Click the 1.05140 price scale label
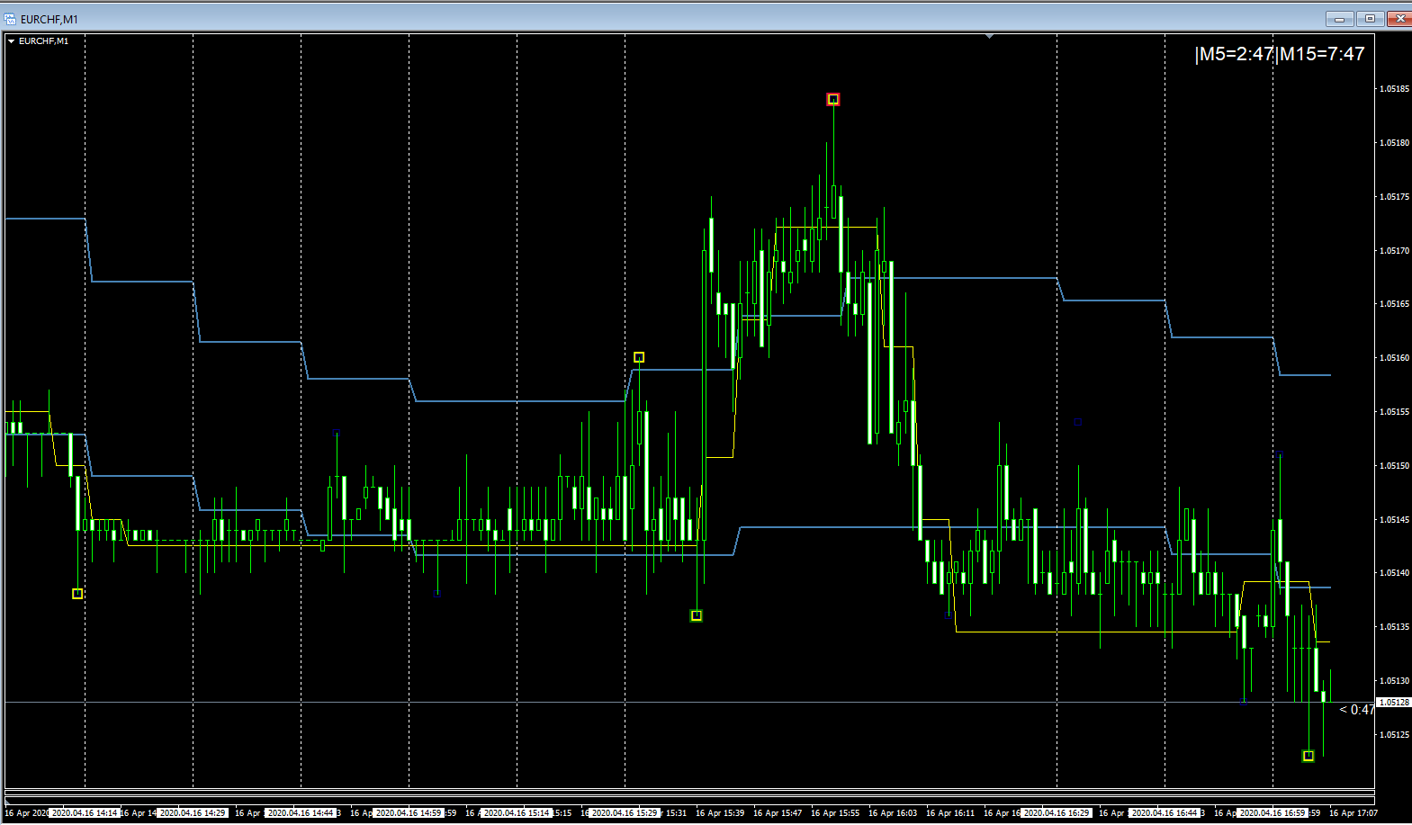This screenshot has width=1412, height=825. pyautogui.click(x=1394, y=573)
